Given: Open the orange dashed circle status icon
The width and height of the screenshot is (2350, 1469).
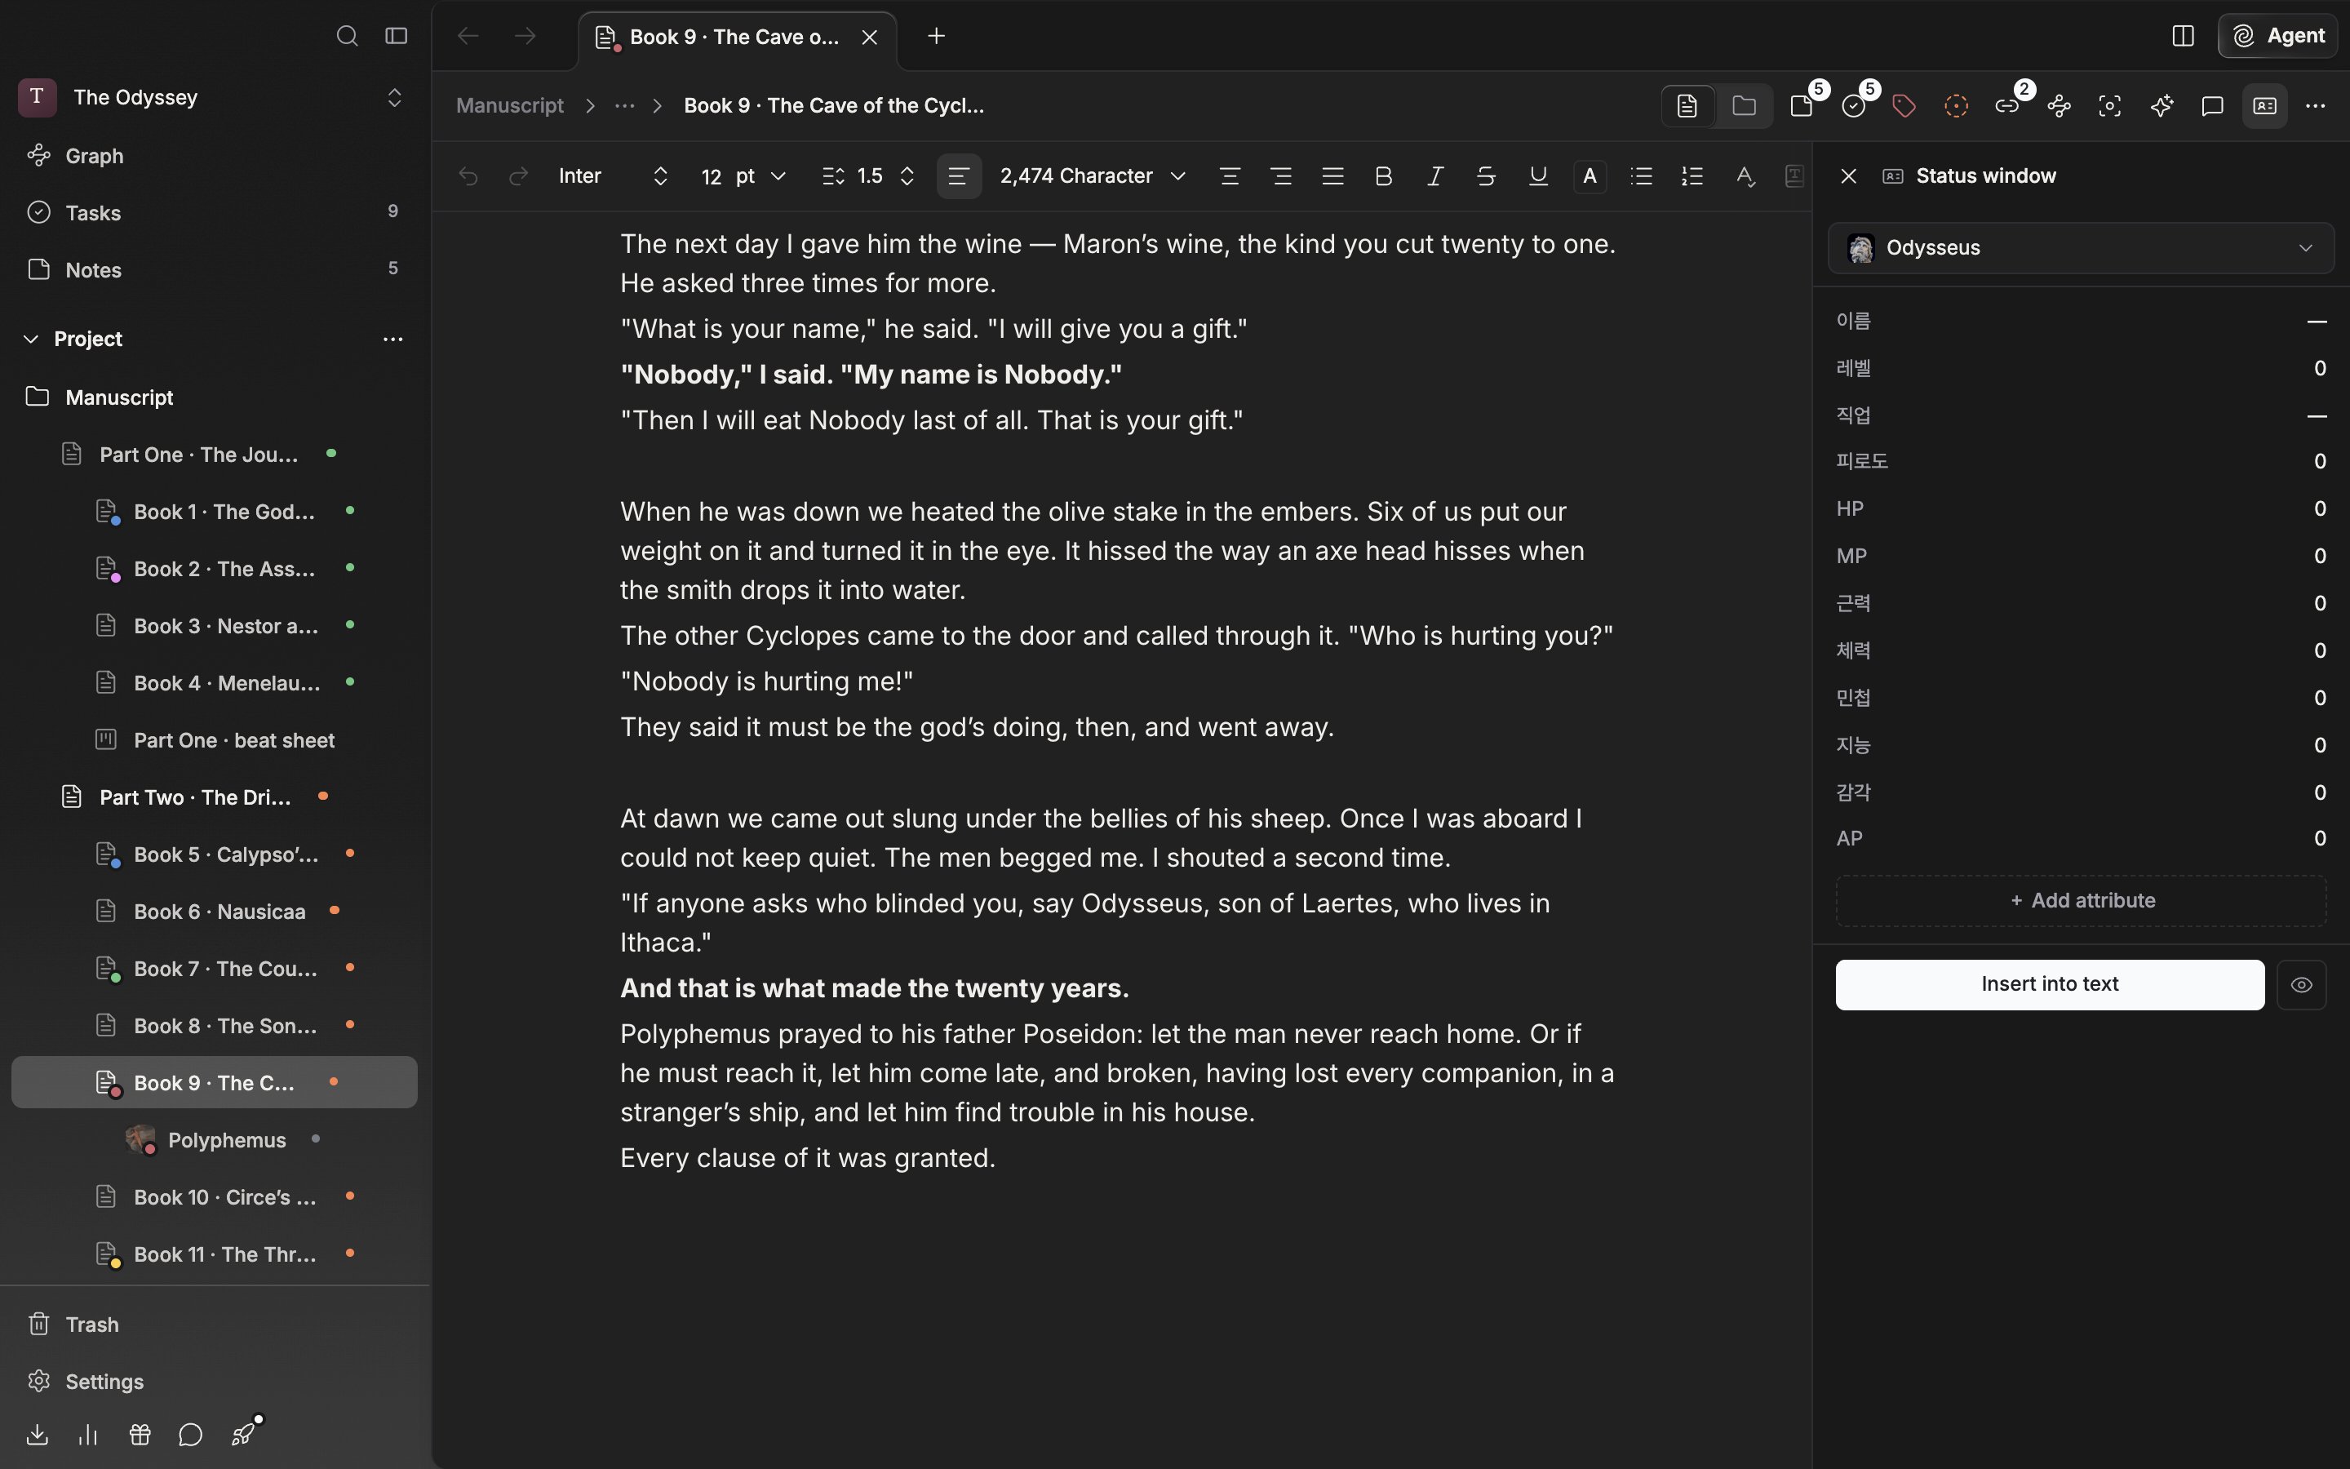Looking at the screenshot, I should coord(1956,106).
